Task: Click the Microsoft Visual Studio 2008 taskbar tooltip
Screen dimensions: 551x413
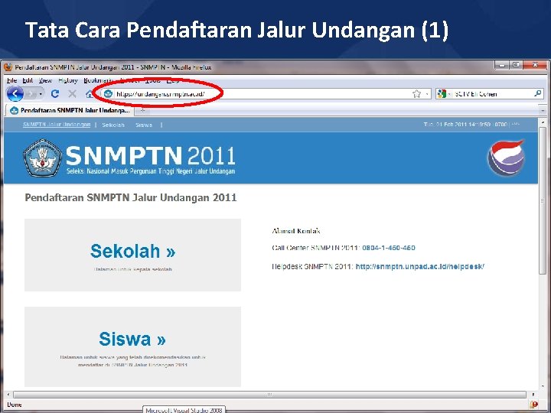Action: coord(184,410)
